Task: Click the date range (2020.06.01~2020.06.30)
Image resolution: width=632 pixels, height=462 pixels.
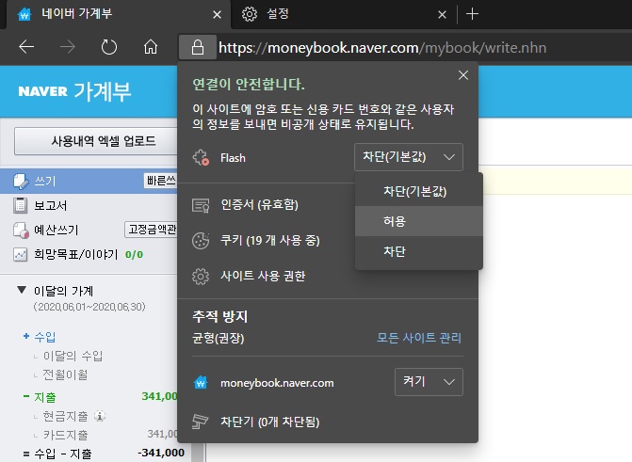Action: (x=89, y=307)
